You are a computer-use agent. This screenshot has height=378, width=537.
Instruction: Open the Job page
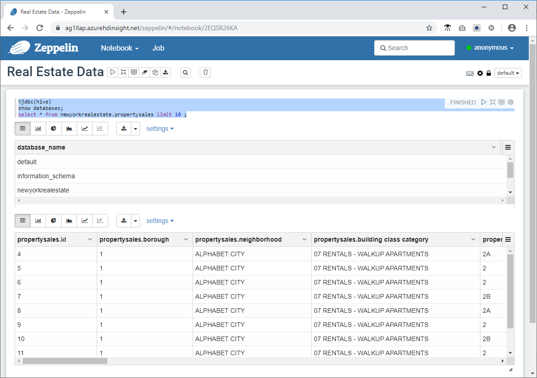click(x=158, y=48)
